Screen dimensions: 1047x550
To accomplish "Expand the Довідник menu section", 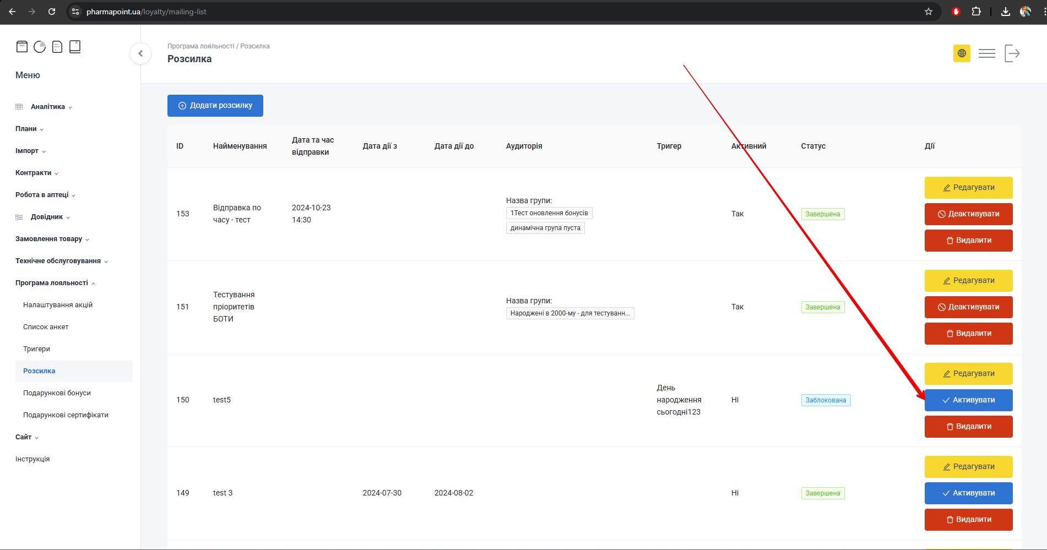I will click(47, 217).
